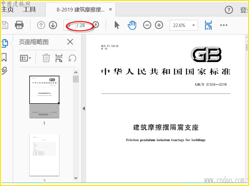This screenshot has width=249, height=186.
Task: Zoom in with the plus button
Action: 159,25
